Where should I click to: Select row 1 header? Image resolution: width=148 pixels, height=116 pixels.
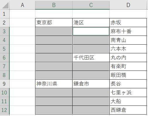(x=5, y=14)
